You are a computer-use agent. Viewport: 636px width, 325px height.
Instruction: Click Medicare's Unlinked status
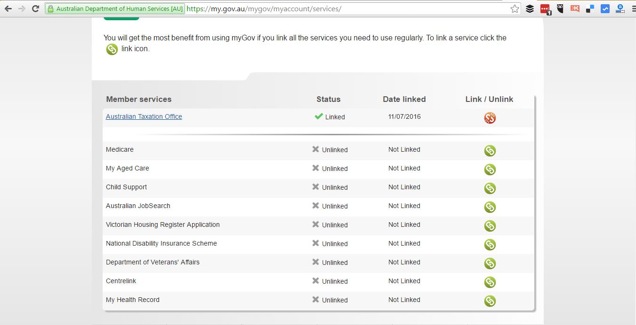(x=330, y=149)
